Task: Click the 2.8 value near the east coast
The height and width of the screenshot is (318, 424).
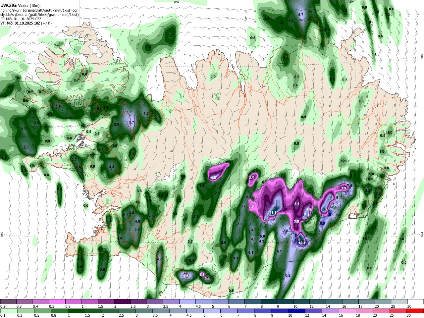Action: click(367, 190)
